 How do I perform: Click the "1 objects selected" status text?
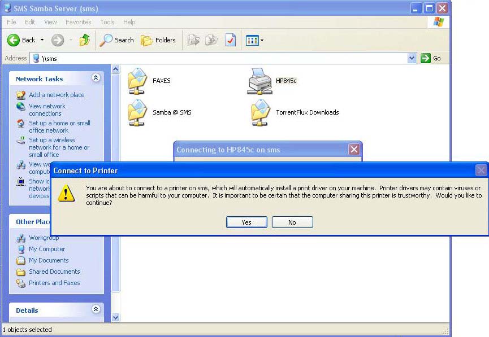click(x=28, y=330)
